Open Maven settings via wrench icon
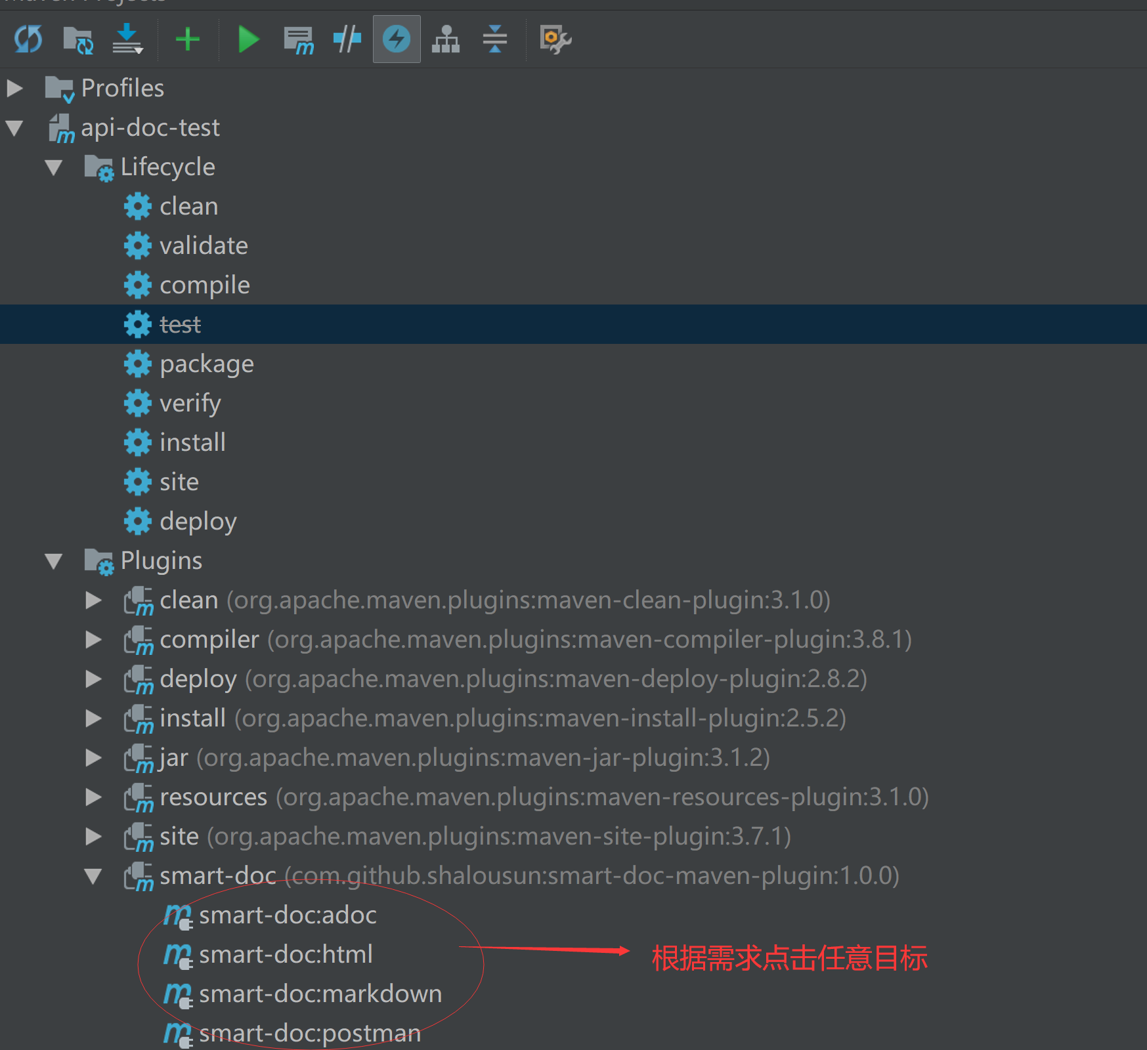This screenshot has width=1147, height=1050. tap(553, 39)
